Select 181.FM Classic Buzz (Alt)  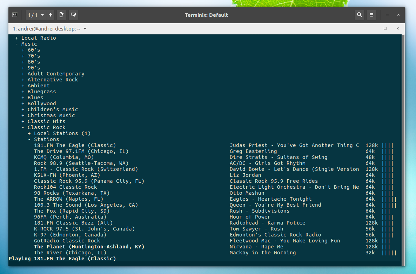coord(73,223)
